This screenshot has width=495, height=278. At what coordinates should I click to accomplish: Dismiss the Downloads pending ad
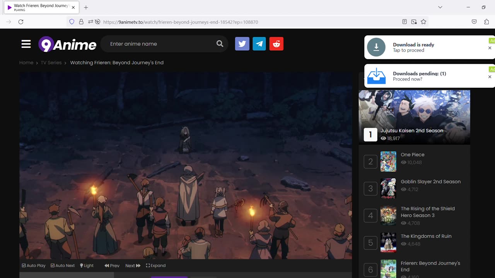click(x=490, y=77)
